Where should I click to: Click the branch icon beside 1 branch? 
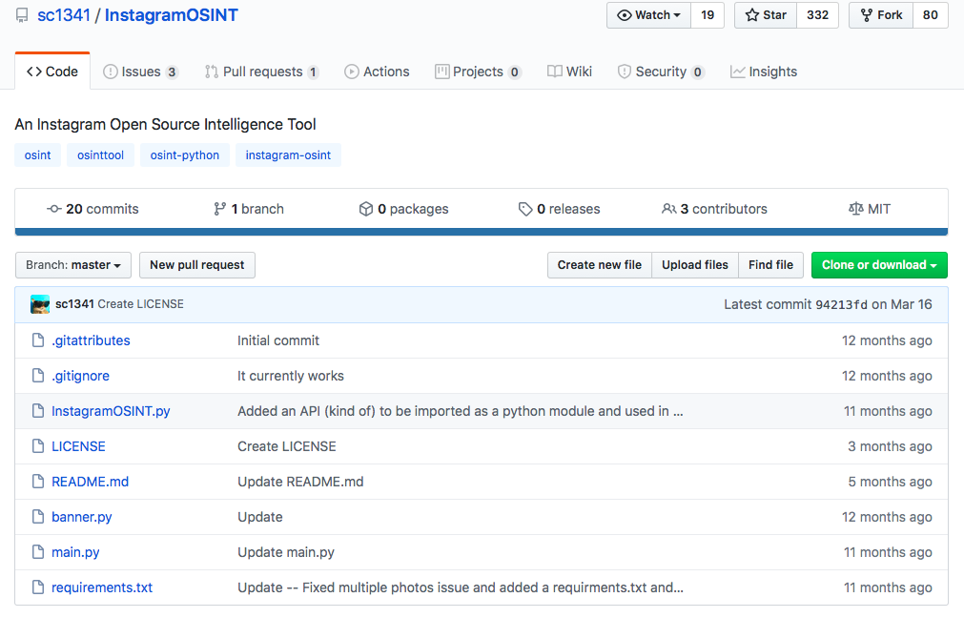click(x=219, y=209)
